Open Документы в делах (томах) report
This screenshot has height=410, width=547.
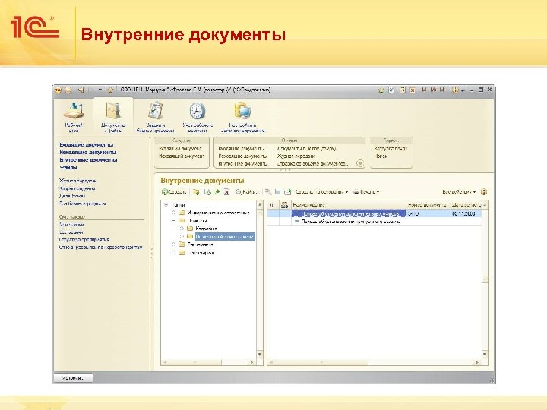point(306,149)
